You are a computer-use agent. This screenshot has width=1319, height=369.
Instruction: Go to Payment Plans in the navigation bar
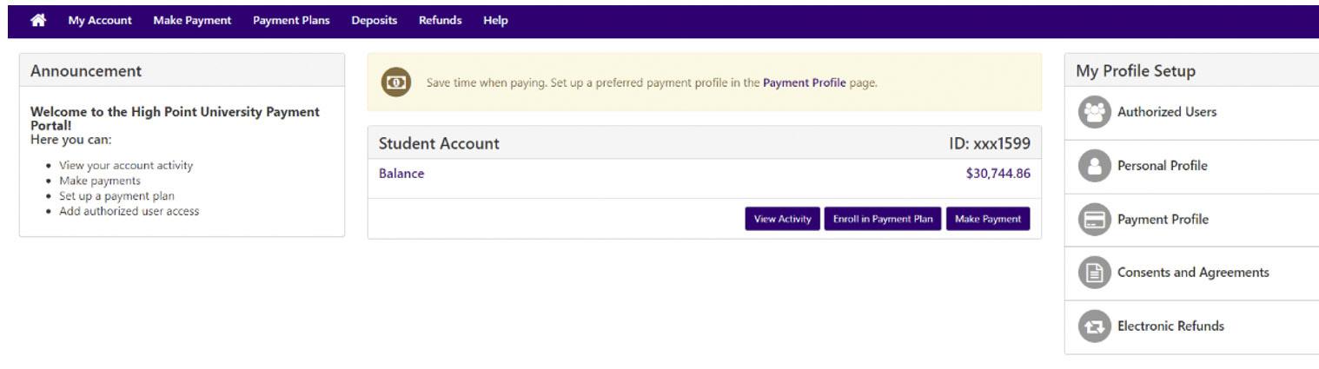tap(291, 20)
